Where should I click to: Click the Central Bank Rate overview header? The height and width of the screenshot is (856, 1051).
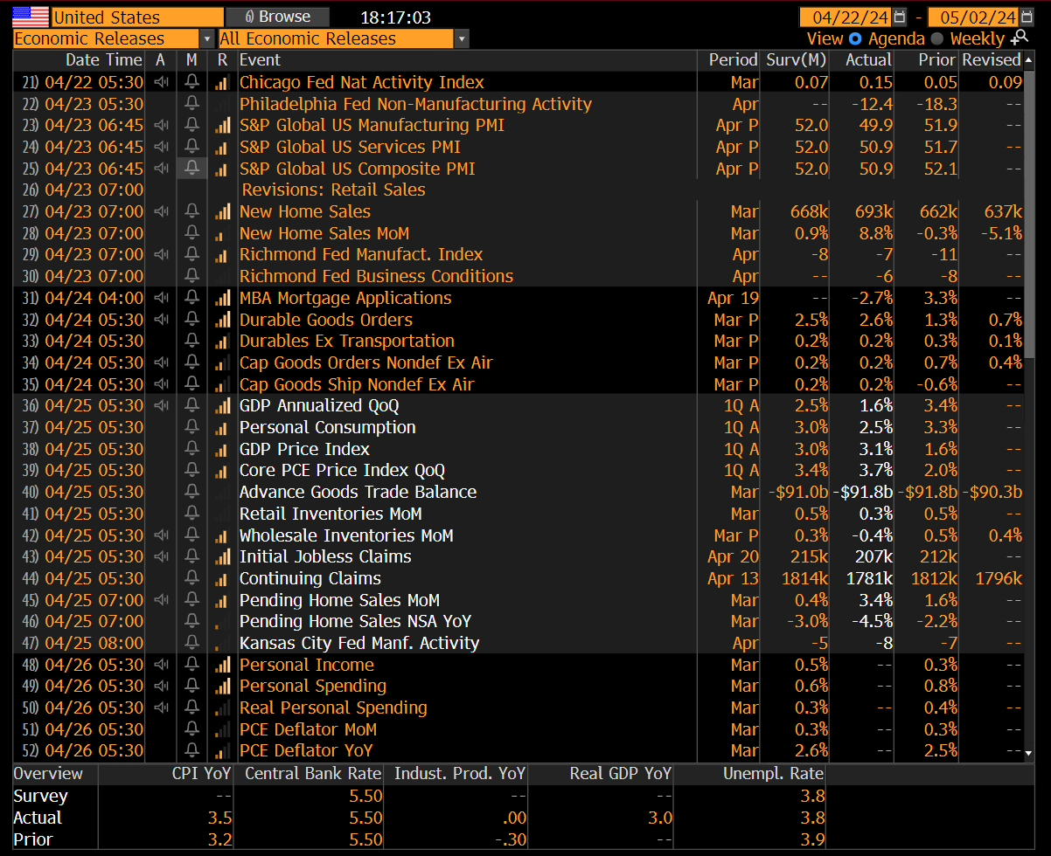[313, 774]
